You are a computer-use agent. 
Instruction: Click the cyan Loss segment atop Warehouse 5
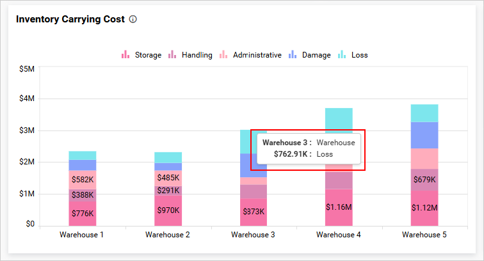click(x=424, y=113)
